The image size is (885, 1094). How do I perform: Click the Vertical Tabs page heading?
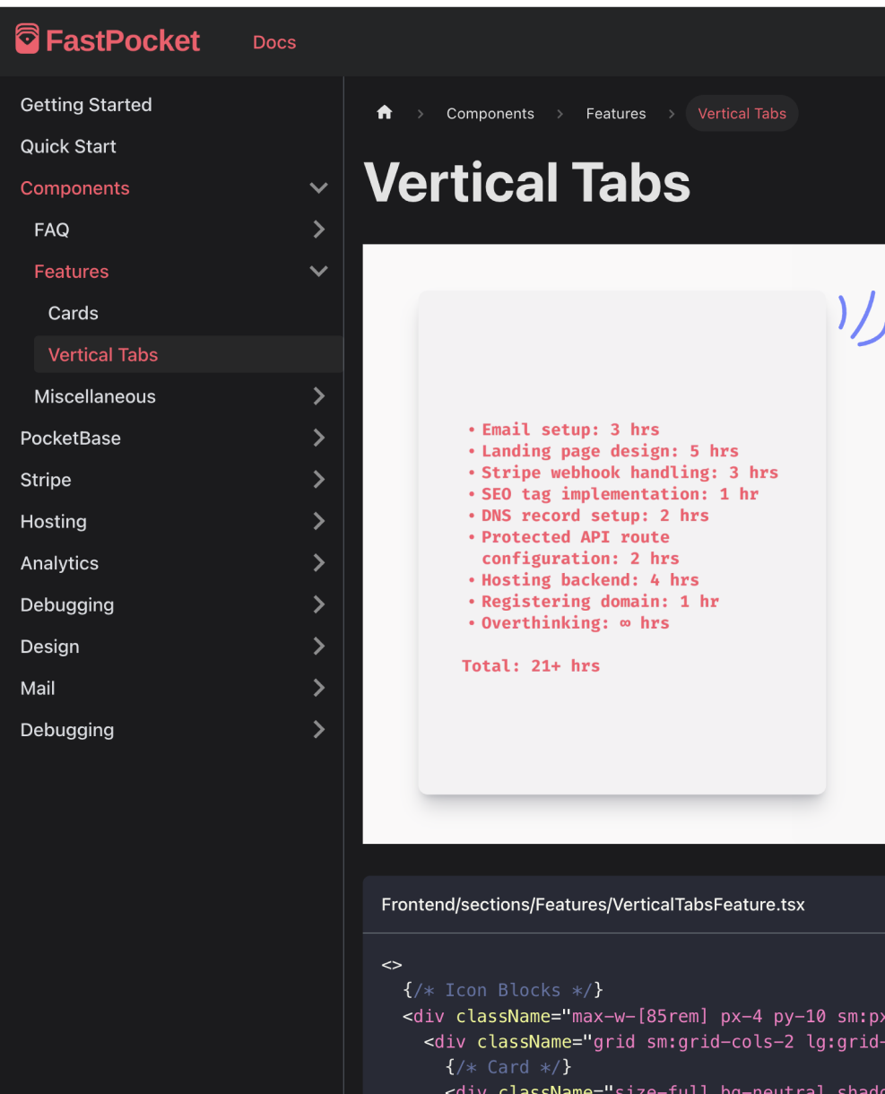tap(527, 182)
